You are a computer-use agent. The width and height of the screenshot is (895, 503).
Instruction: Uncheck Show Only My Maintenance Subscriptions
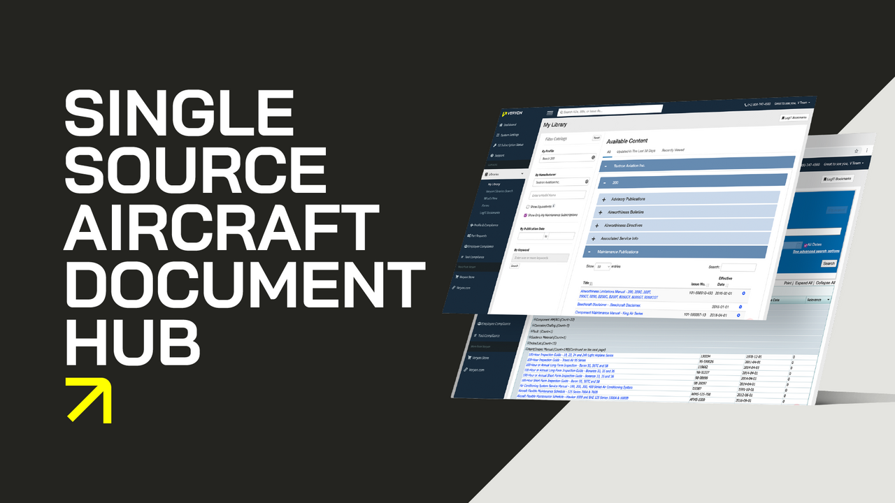point(524,215)
